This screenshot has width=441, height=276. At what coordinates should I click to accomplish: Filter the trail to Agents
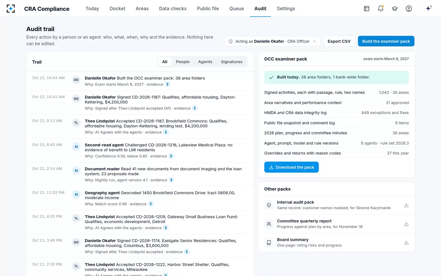(205, 62)
